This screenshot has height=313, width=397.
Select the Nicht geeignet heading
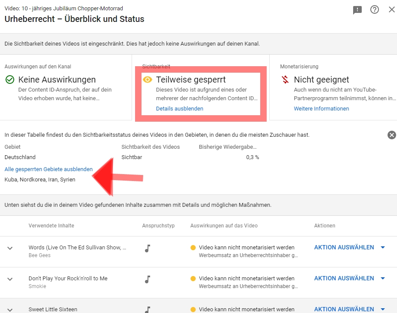[x=321, y=80]
